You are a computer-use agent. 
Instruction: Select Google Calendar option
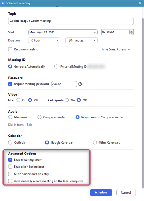coord(47,142)
